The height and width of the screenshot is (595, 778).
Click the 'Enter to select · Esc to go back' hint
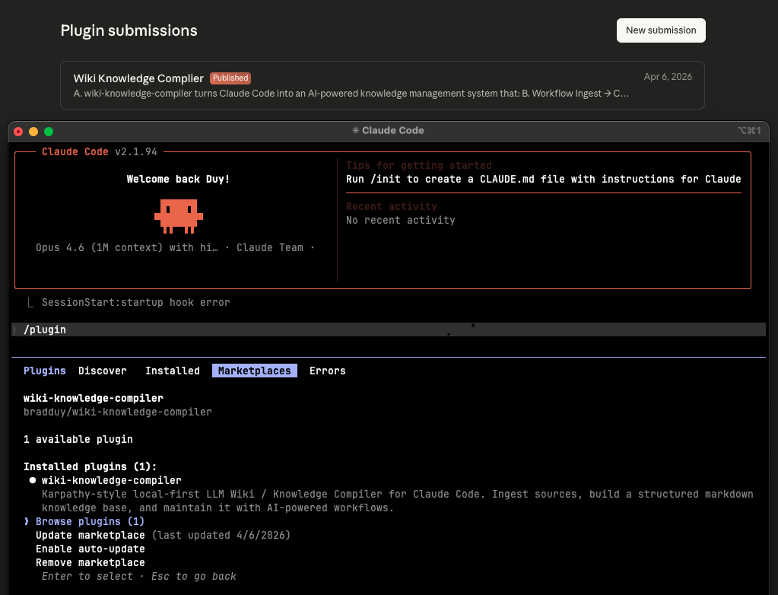point(139,576)
